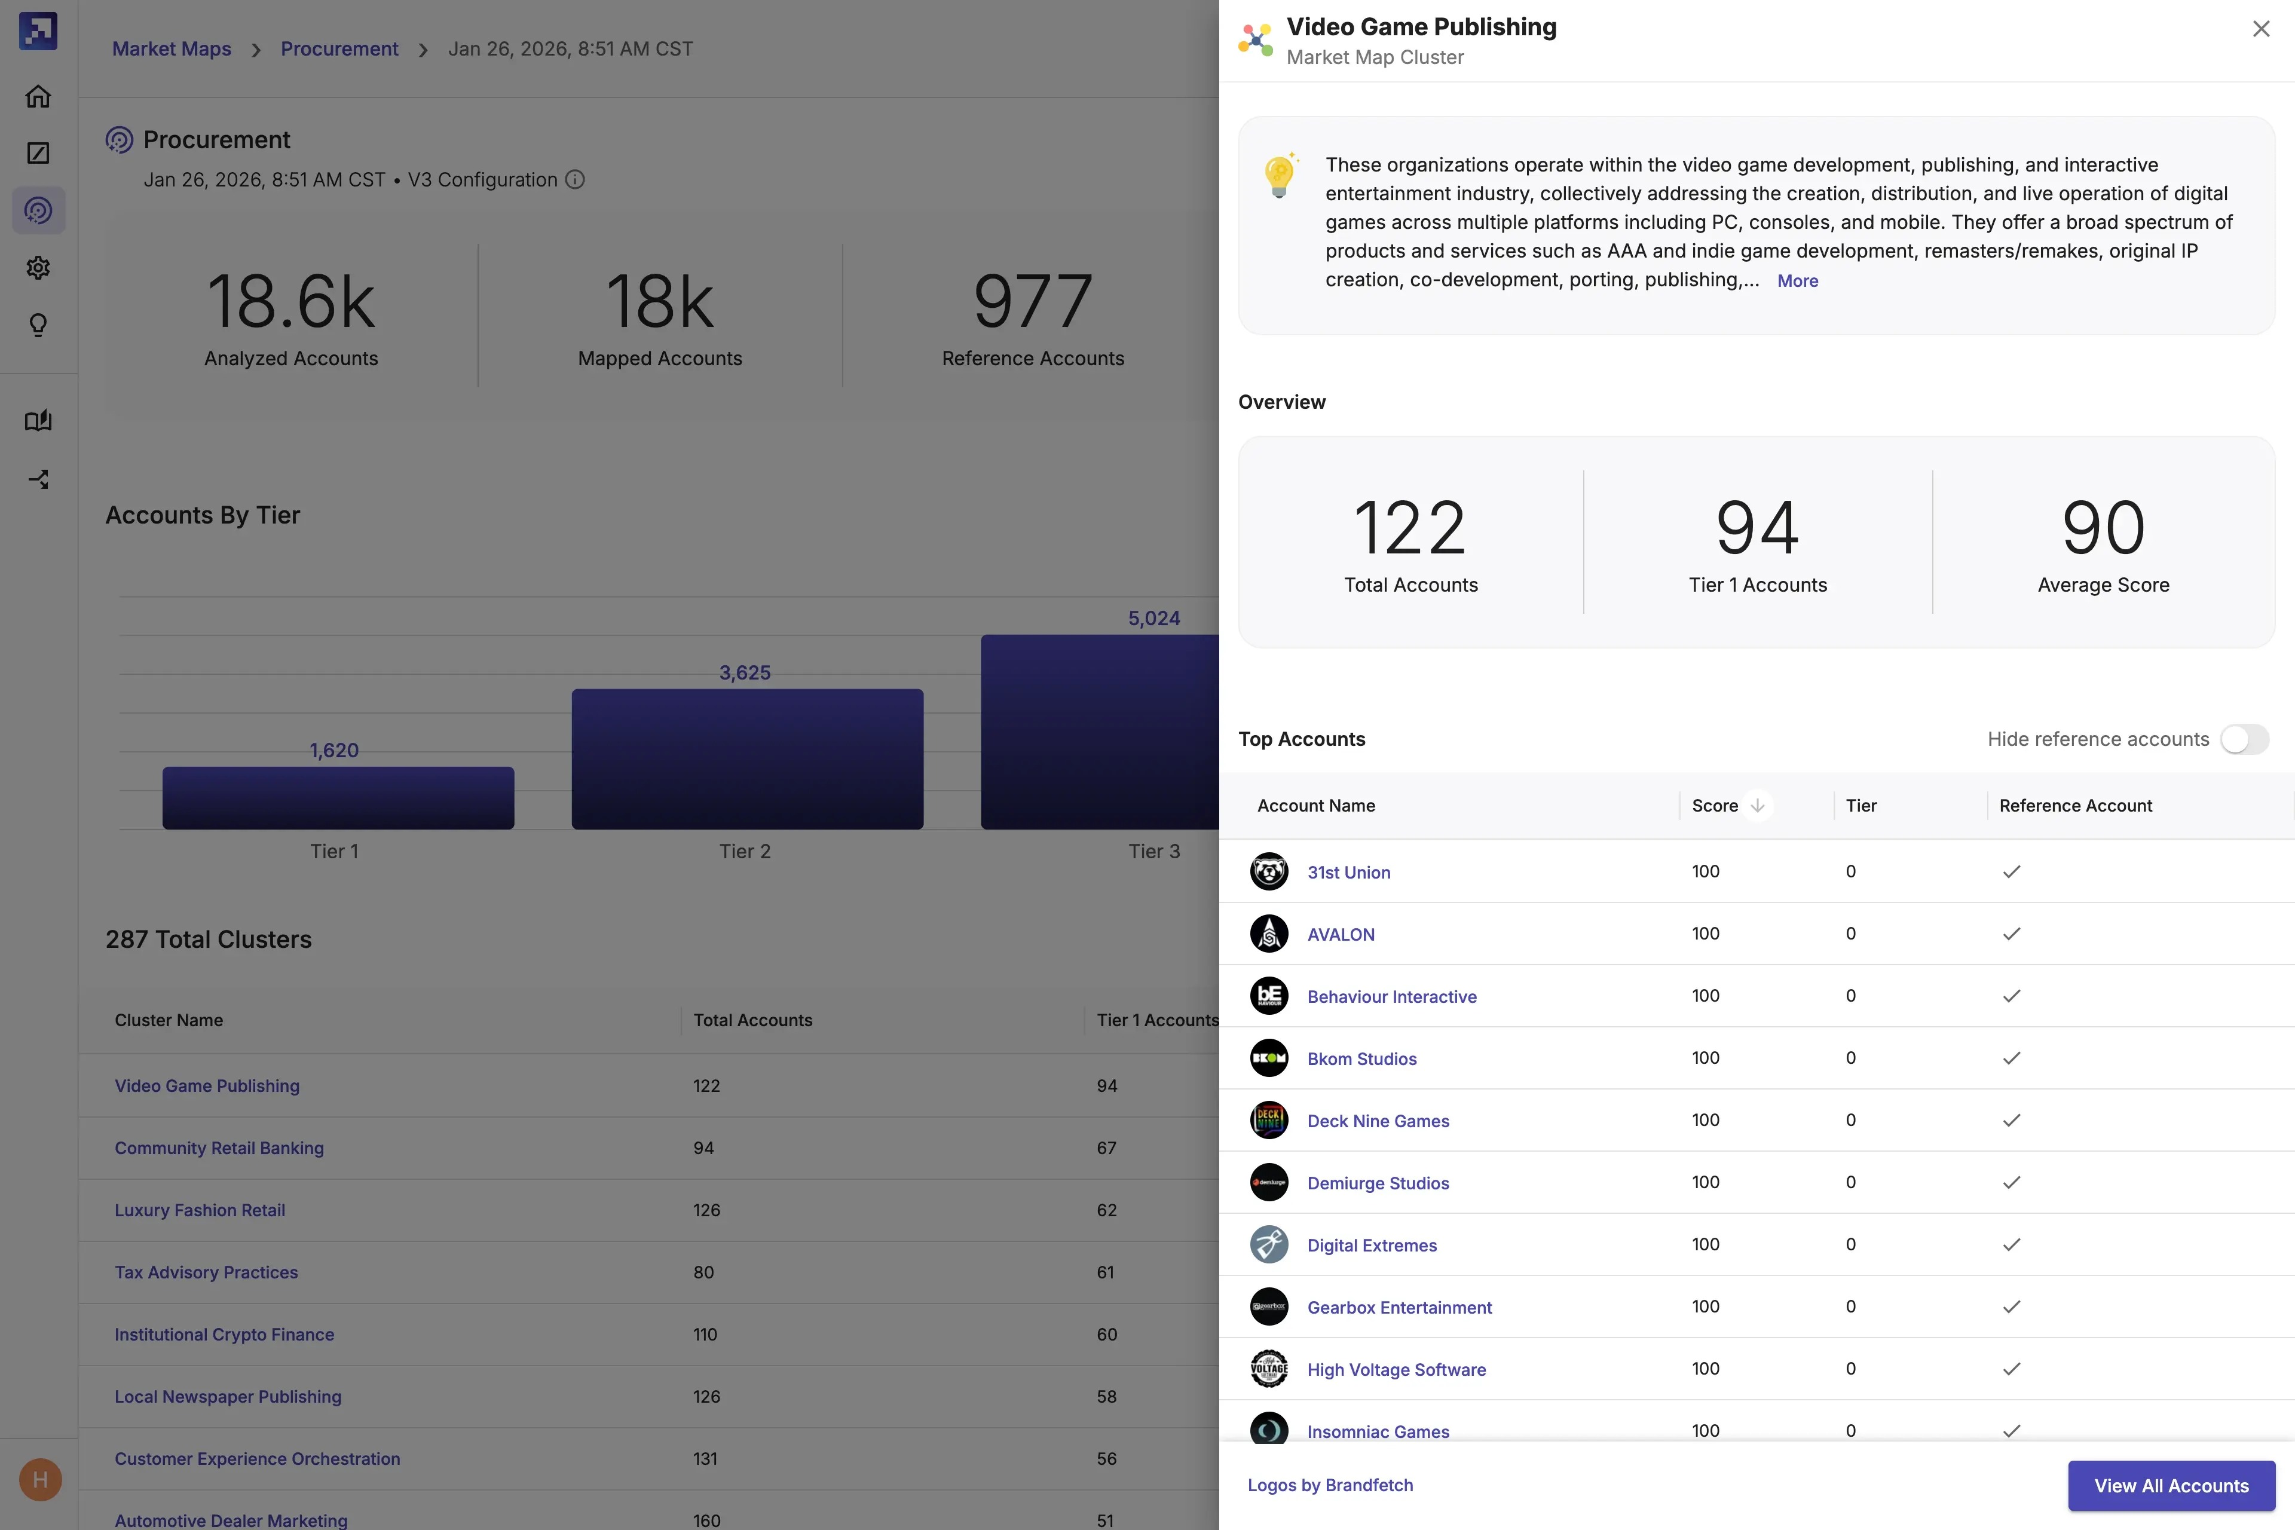
Task: Open the Home icon in the sidebar
Action: [38, 96]
